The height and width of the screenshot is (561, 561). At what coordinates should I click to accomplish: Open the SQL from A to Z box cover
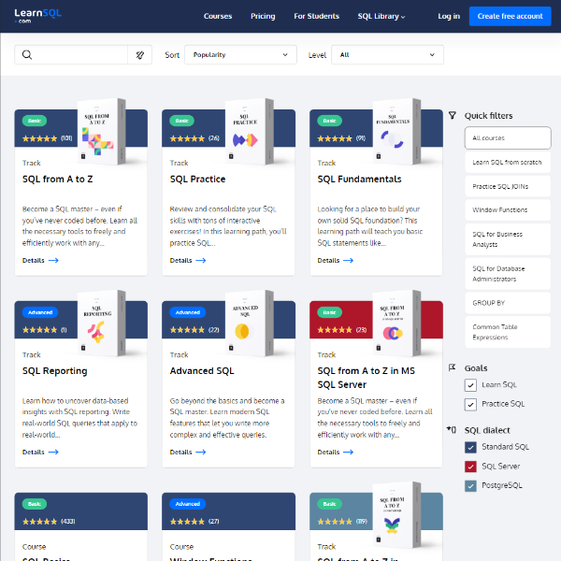point(101,131)
